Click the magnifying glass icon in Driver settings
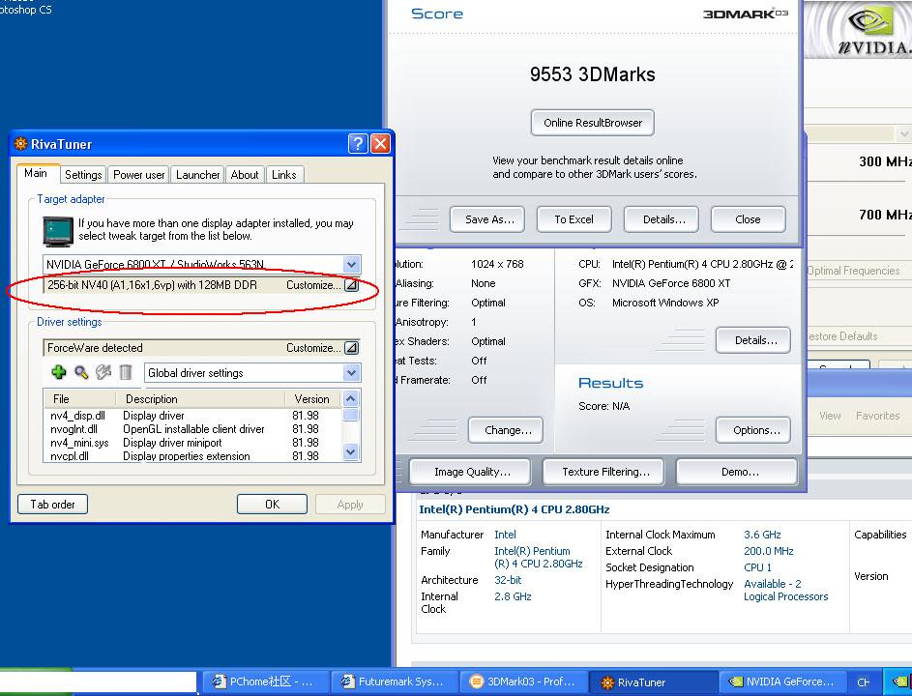This screenshot has width=912, height=696. point(81,372)
